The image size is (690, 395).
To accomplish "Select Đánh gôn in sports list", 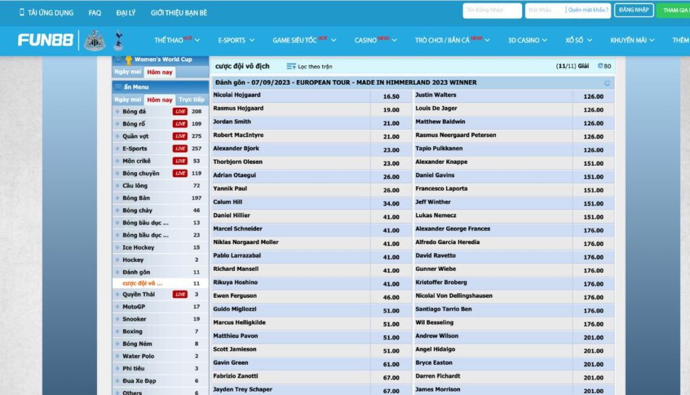I will (160, 272).
